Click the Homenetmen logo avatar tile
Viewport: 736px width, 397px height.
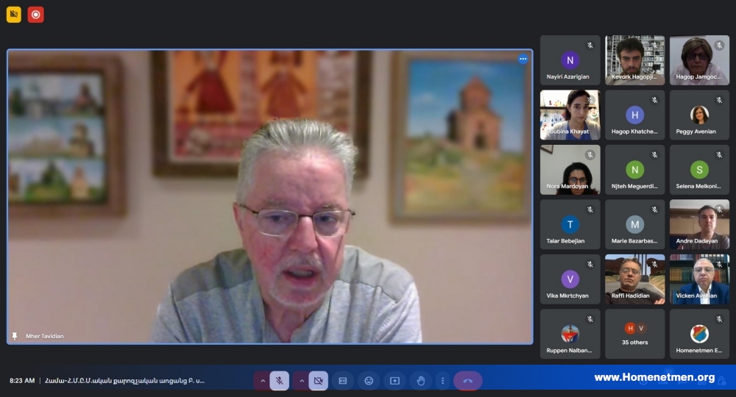[699, 334]
